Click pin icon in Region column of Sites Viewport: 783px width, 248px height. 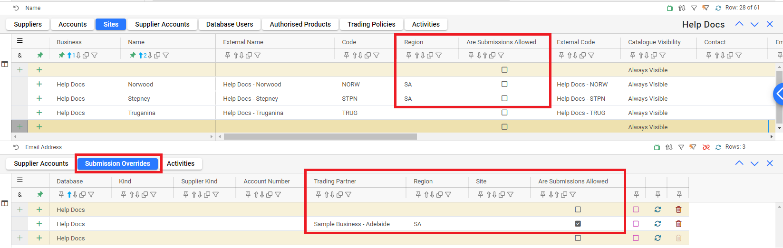pos(408,56)
